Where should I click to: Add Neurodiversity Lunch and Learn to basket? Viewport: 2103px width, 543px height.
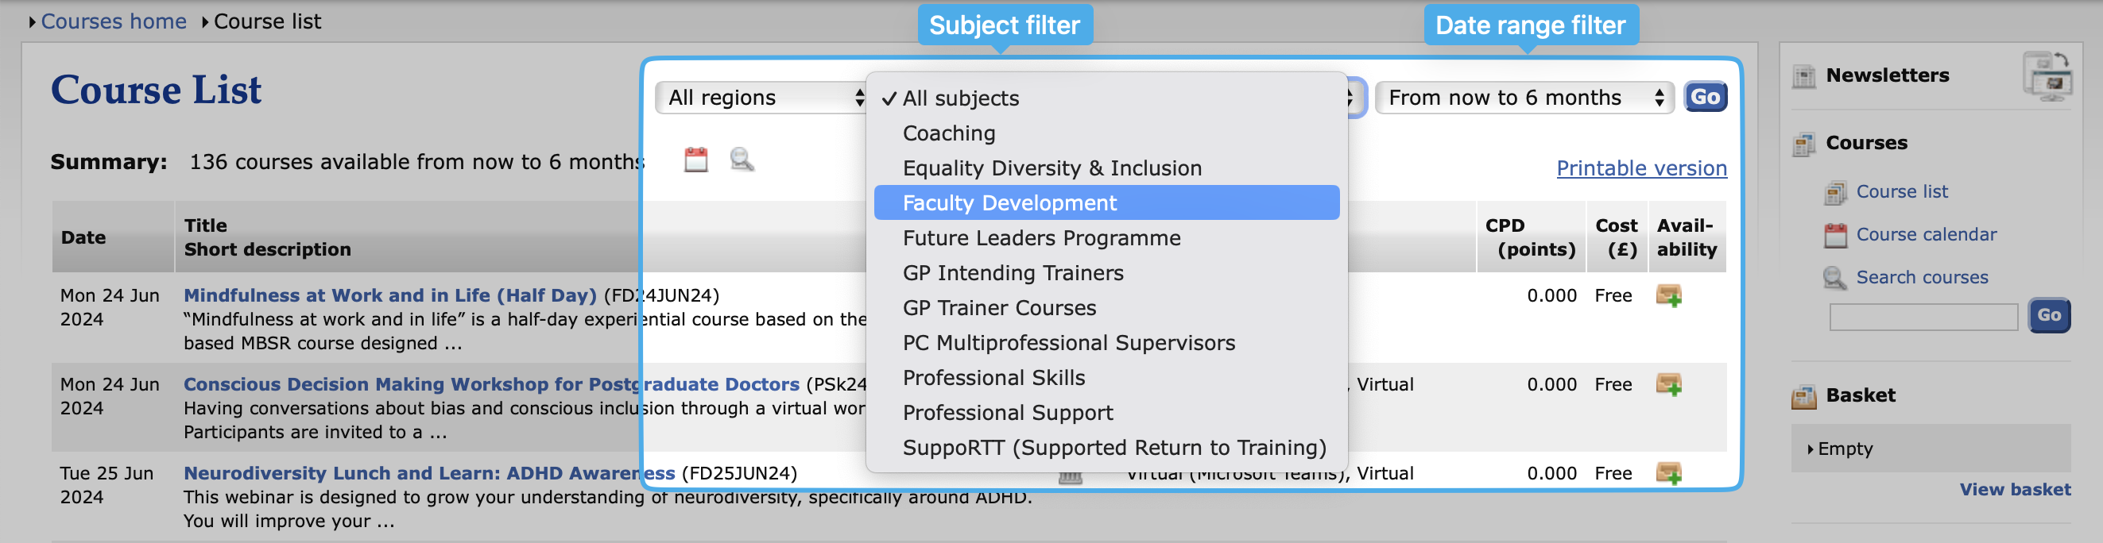[x=1668, y=473]
